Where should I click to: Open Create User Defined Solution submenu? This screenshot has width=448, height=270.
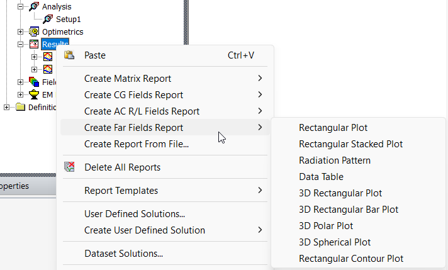click(x=165, y=230)
